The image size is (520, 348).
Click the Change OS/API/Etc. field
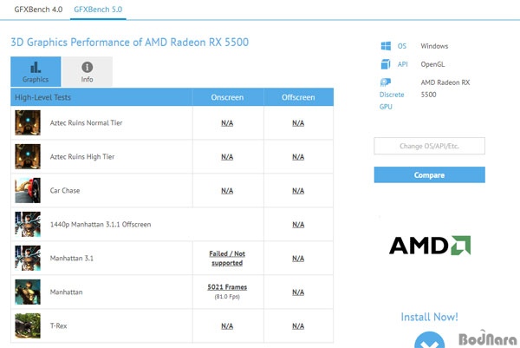click(x=430, y=146)
